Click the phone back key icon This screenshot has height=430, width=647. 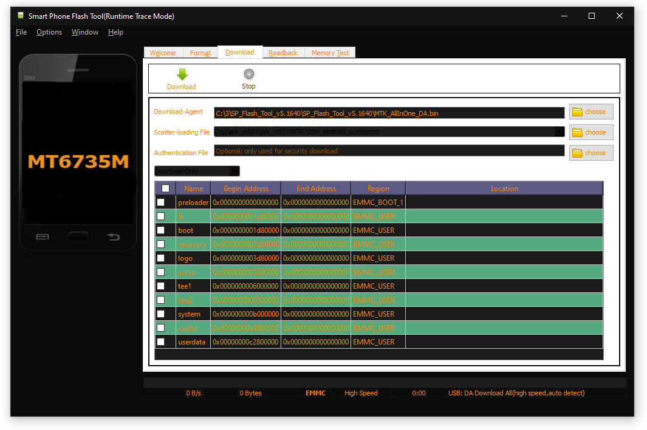click(114, 237)
